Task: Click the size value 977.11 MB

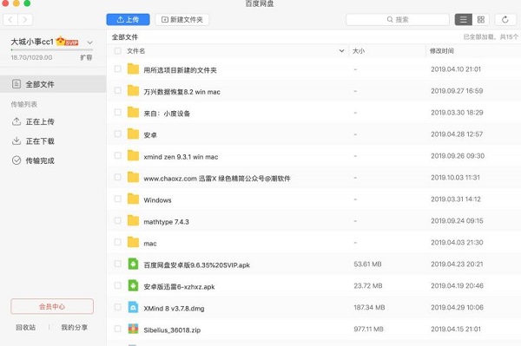Action: 368,329
